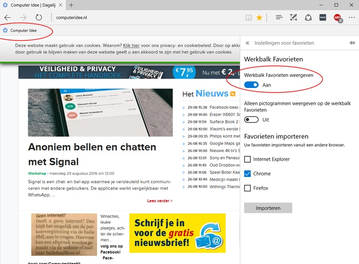This screenshot has width=359, height=264.
Task: Check the Firefox checkbox
Action: [248, 188]
